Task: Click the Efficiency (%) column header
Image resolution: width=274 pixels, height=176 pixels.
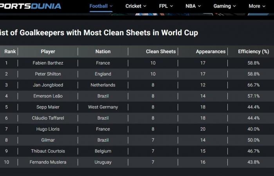Action: pyautogui.click(x=253, y=51)
